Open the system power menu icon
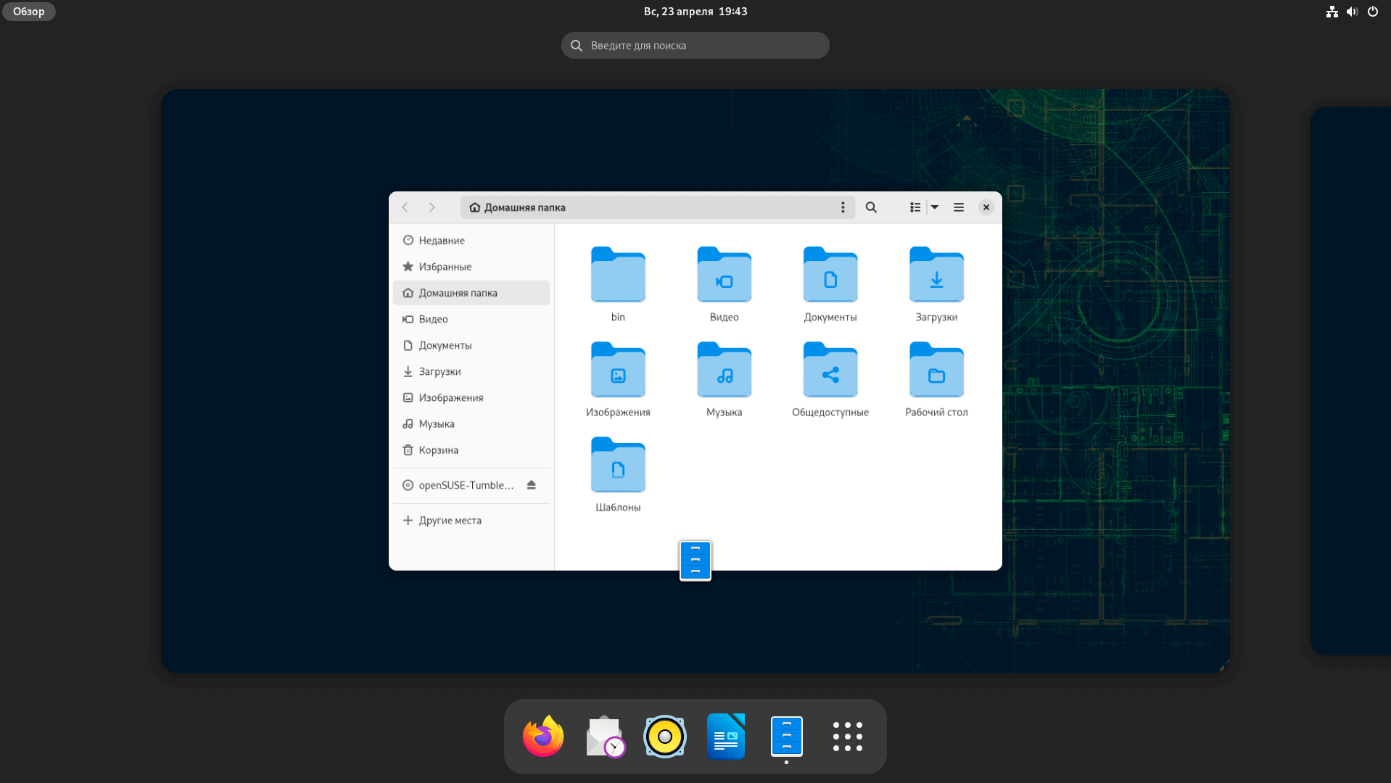This screenshot has height=783, width=1391. [1372, 12]
